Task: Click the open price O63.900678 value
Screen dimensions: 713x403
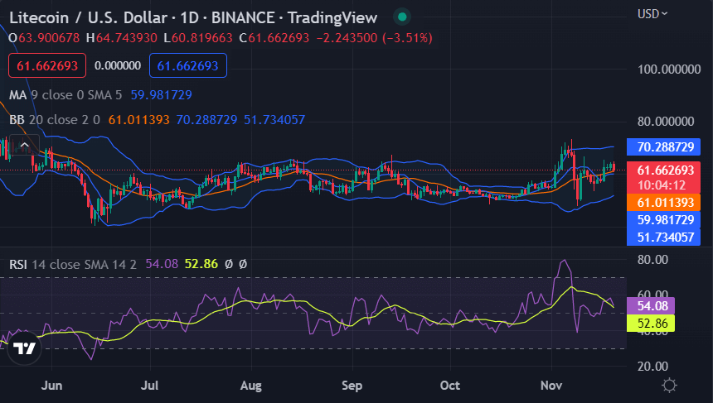Action: pyautogui.click(x=44, y=38)
